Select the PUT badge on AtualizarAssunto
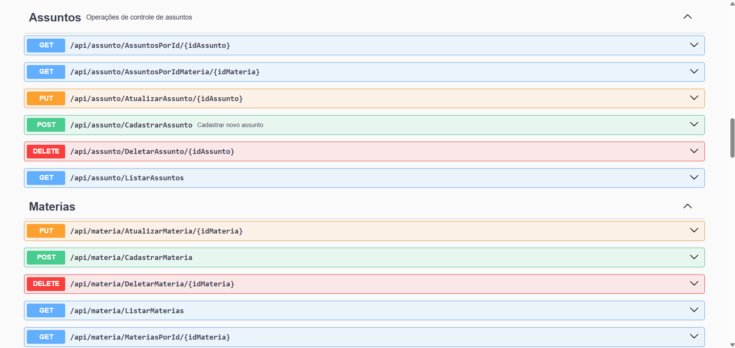Viewport: 735px width, 348px height. pos(46,98)
